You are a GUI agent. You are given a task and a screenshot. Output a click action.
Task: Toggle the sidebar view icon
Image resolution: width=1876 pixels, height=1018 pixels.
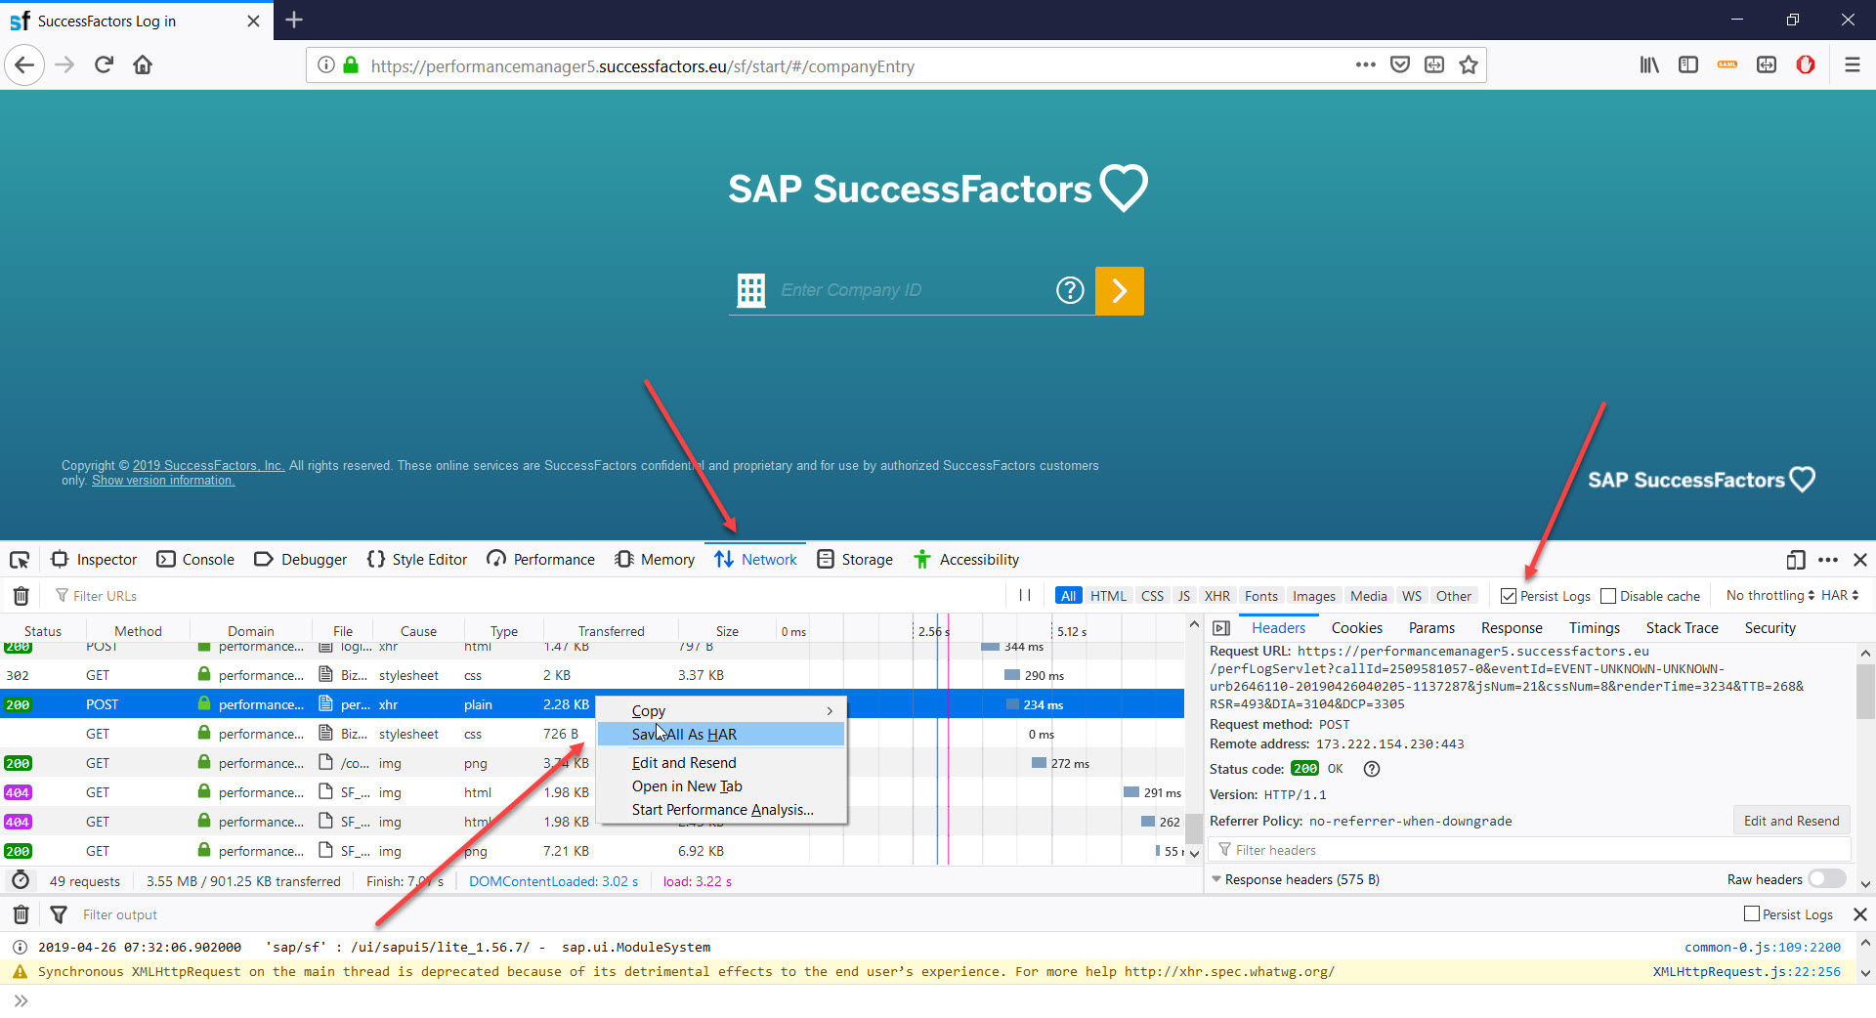(x=1688, y=65)
